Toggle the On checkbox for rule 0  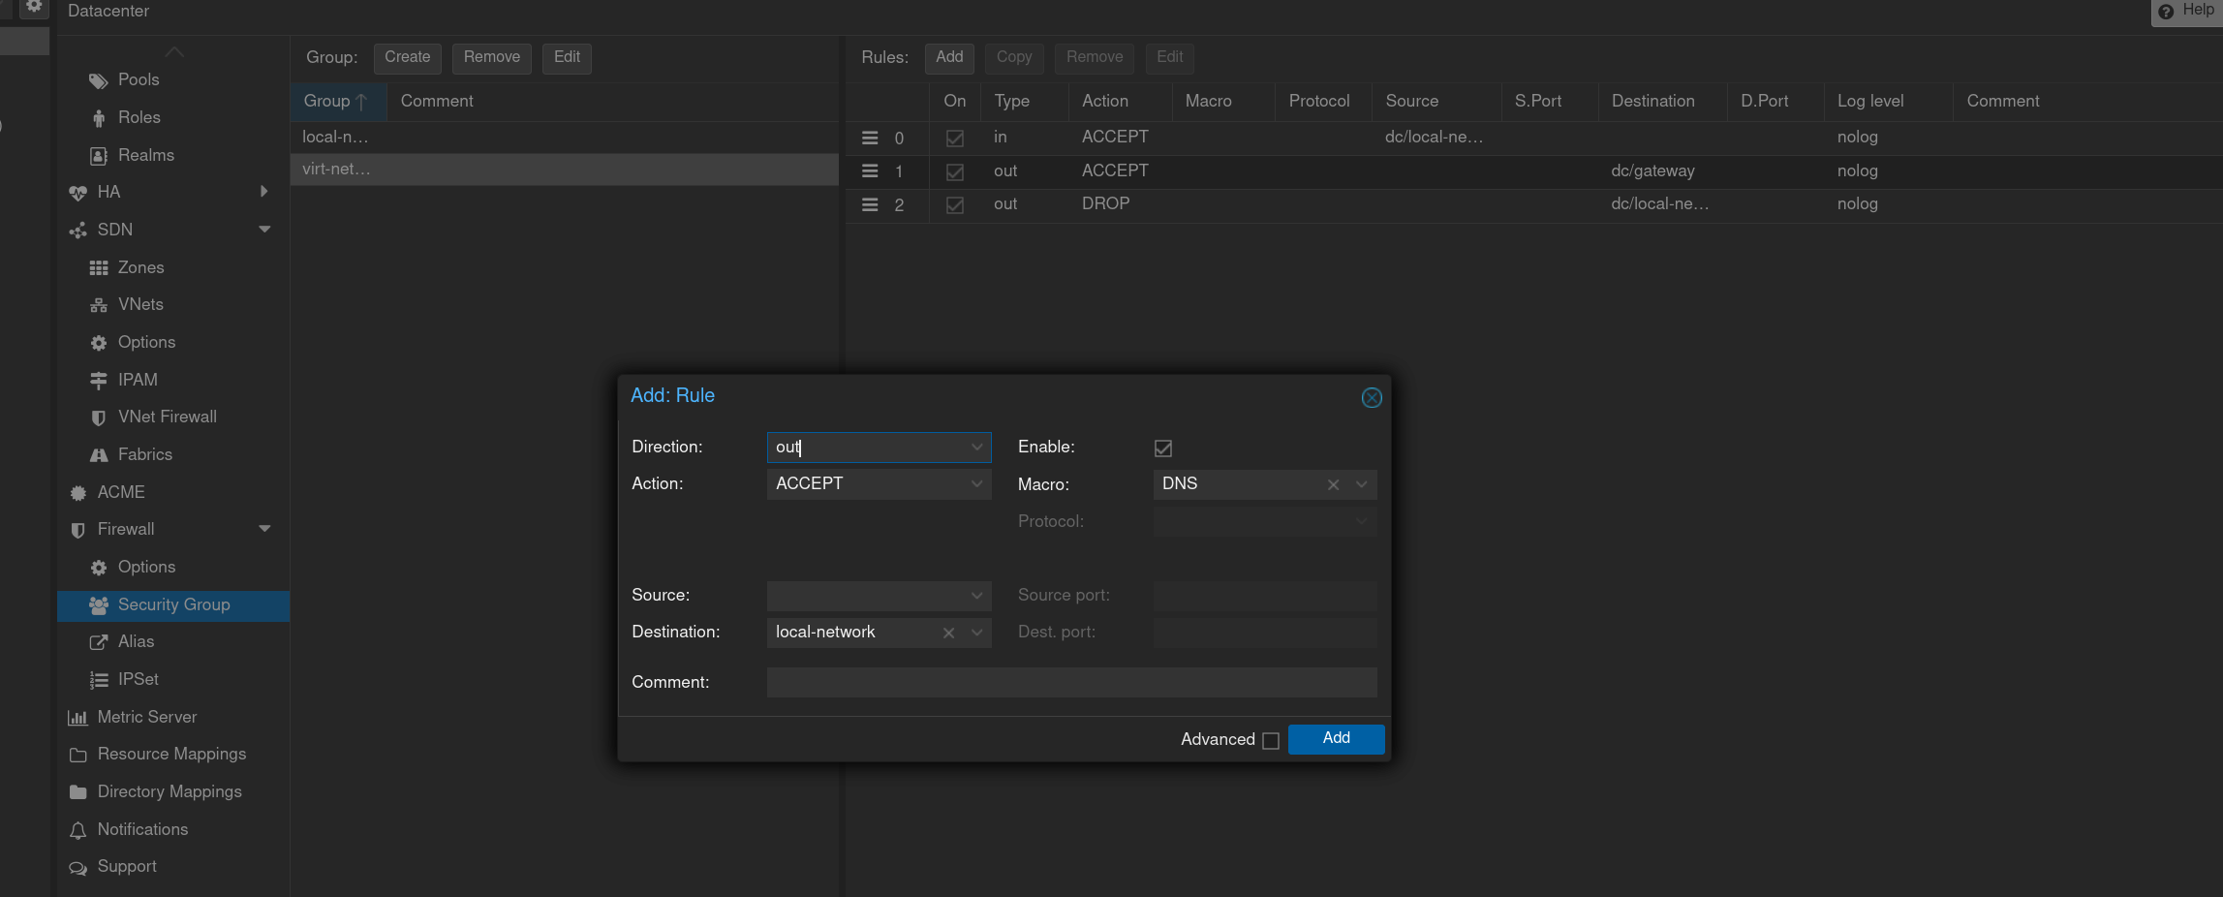click(954, 139)
